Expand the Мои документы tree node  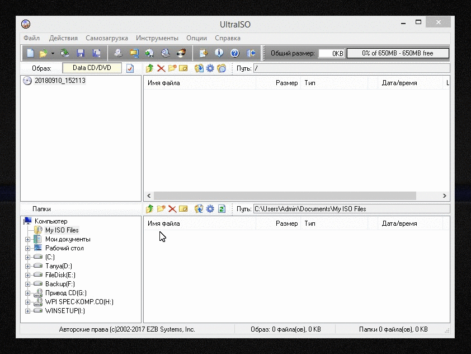27,239
